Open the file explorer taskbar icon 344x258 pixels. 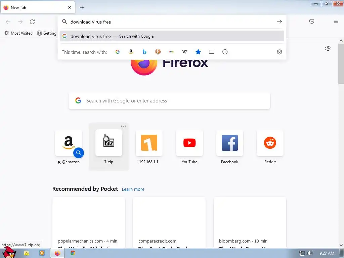click(27, 253)
